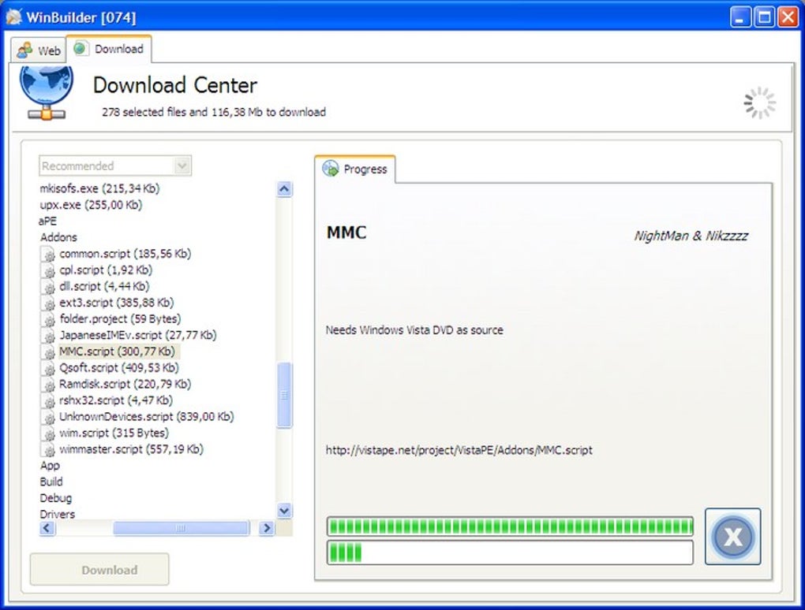Collapse the Addons folder node
This screenshot has width=805, height=610.
pyautogui.click(x=58, y=237)
